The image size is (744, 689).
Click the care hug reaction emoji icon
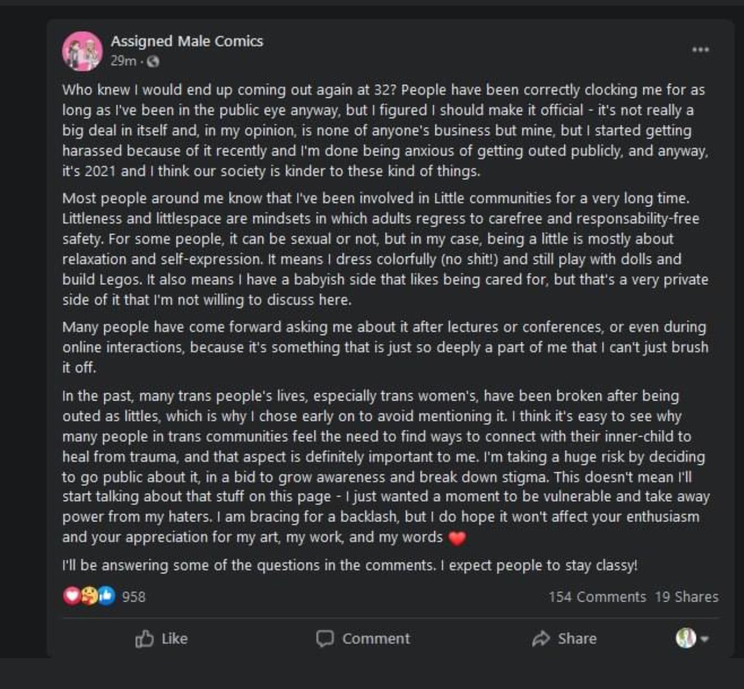pos(89,596)
